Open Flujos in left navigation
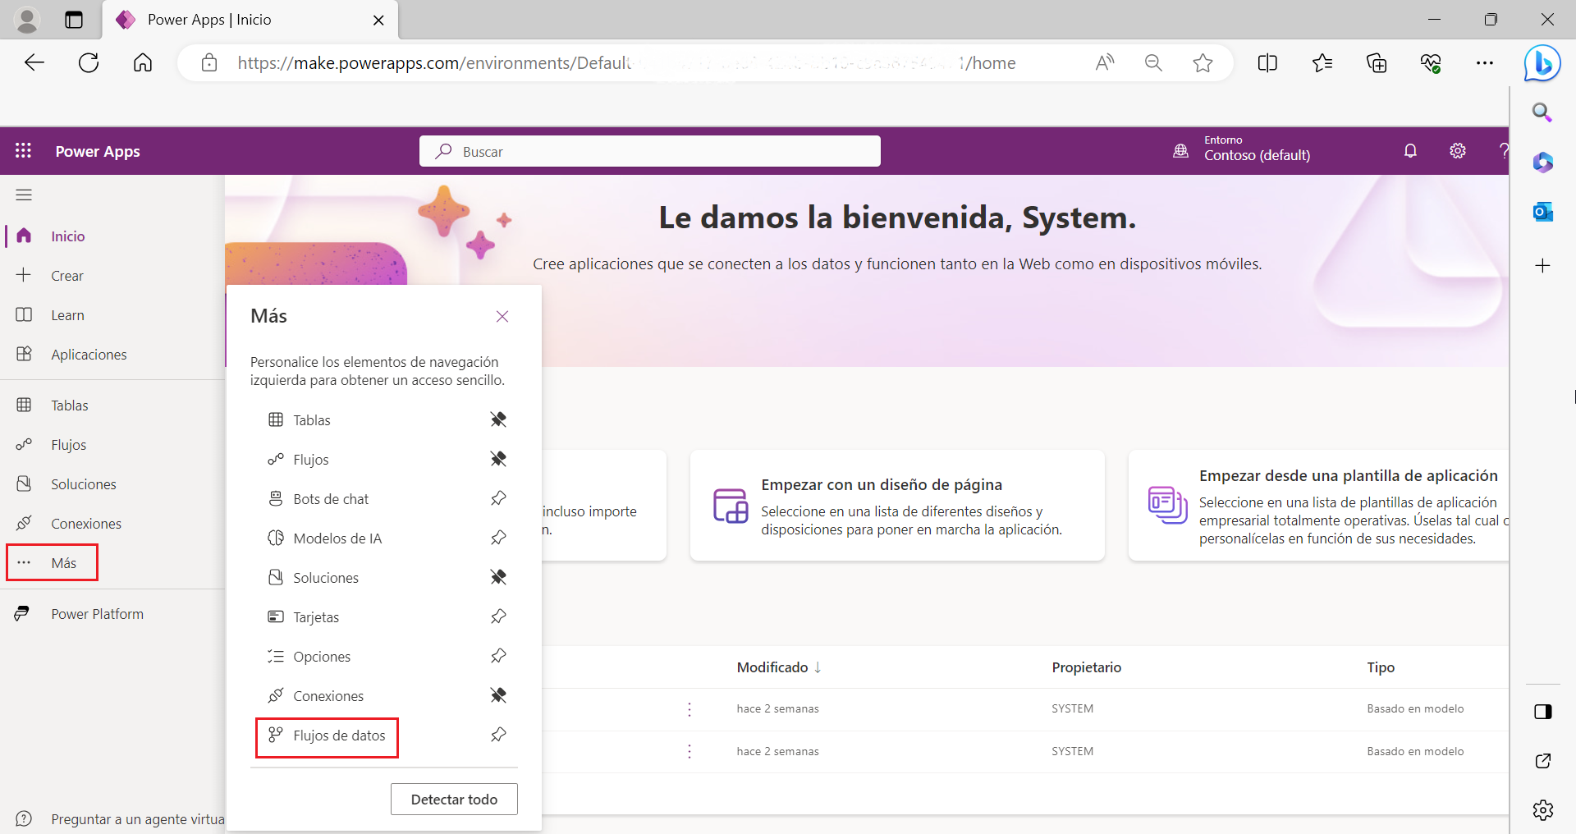Screen dimensions: 1576x834 point(68,444)
